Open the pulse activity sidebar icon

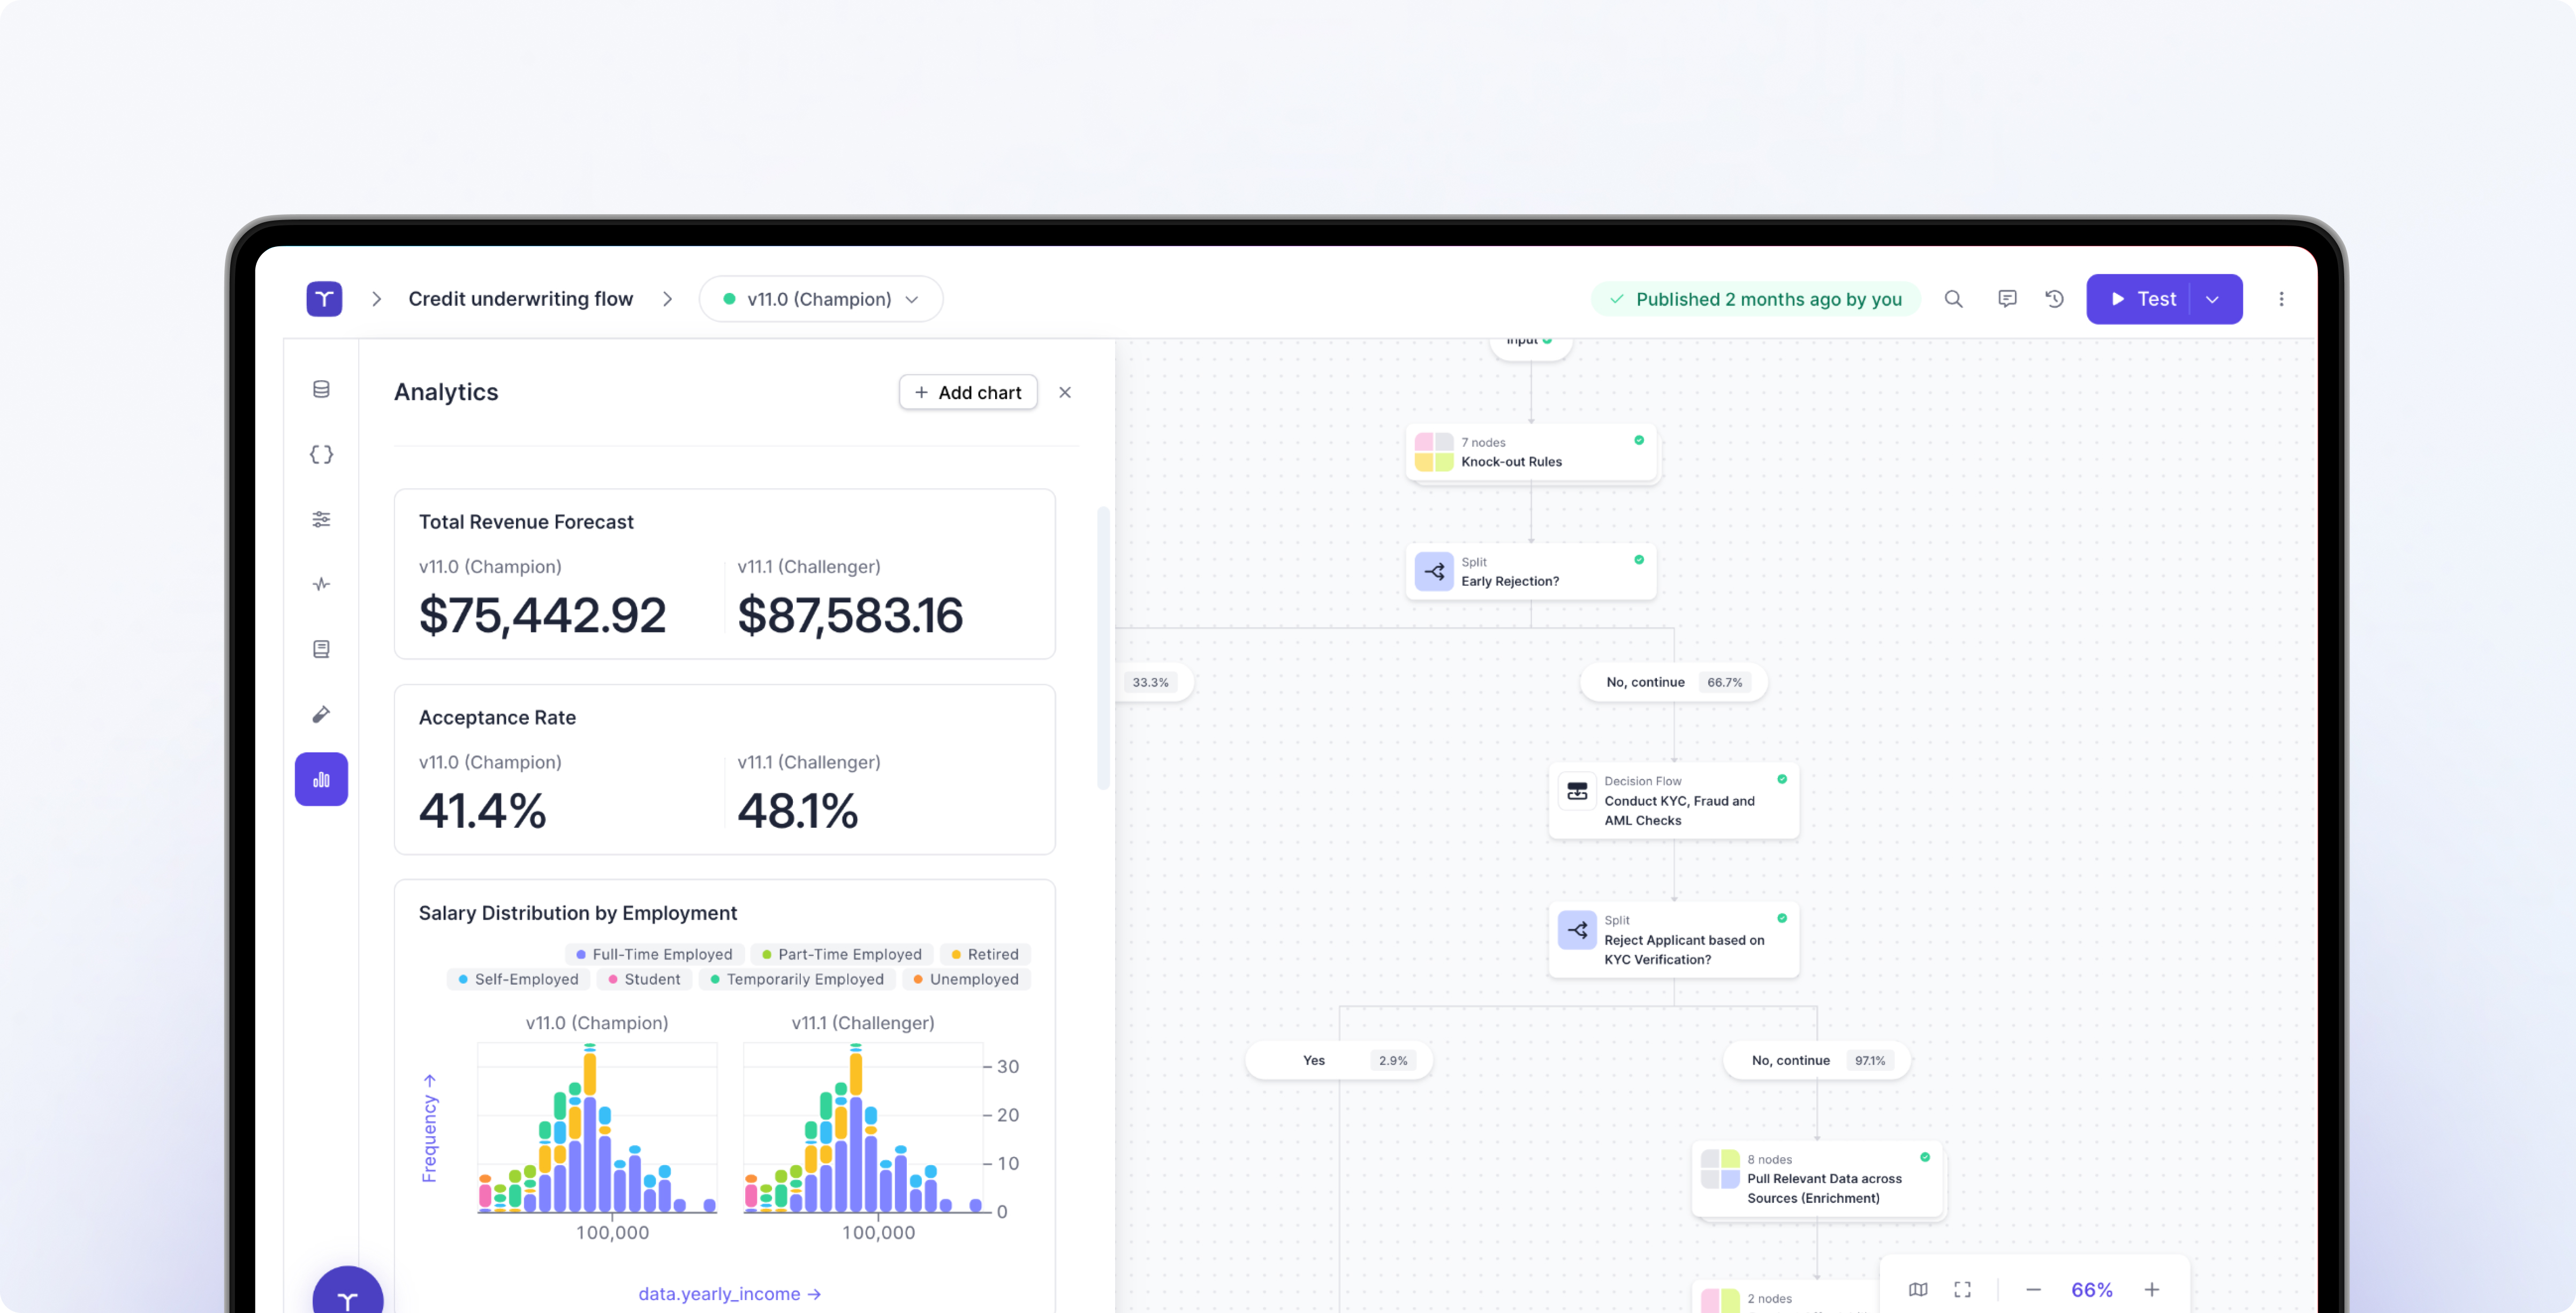pyautogui.click(x=321, y=584)
